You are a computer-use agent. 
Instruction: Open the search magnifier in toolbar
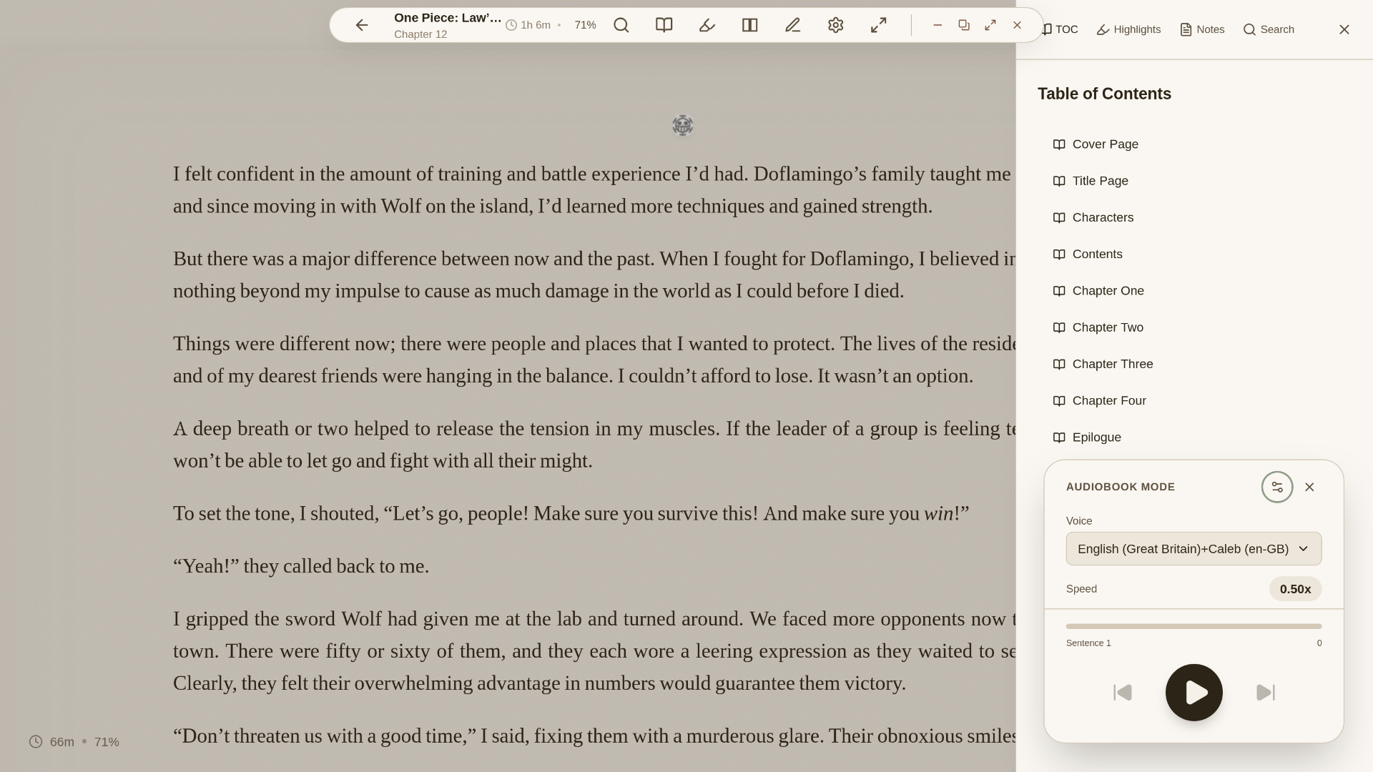click(621, 26)
